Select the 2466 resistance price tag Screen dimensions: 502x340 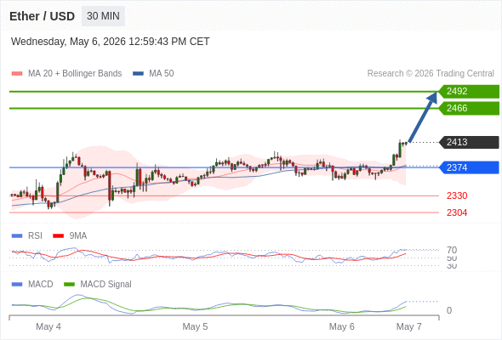pos(469,109)
